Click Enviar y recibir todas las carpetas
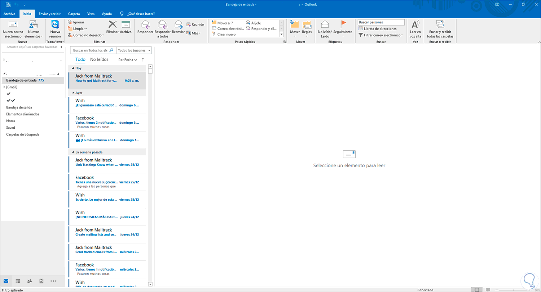The width and height of the screenshot is (541, 292). tap(440, 29)
